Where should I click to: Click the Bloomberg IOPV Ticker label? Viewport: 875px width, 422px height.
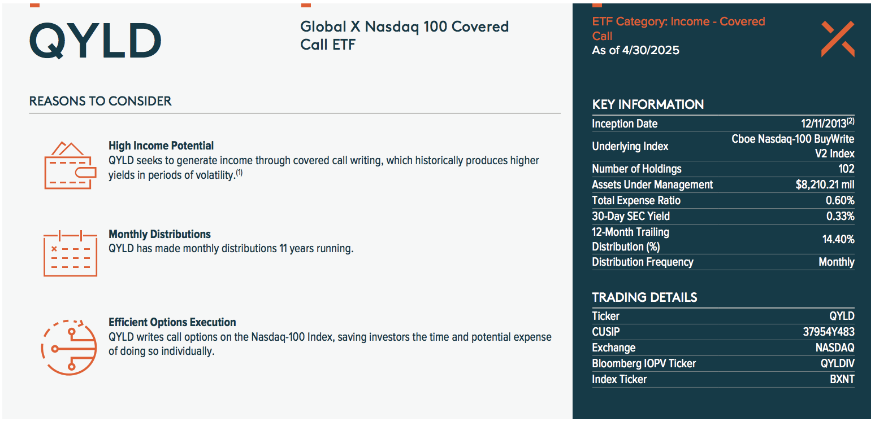pyautogui.click(x=644, y=363)
